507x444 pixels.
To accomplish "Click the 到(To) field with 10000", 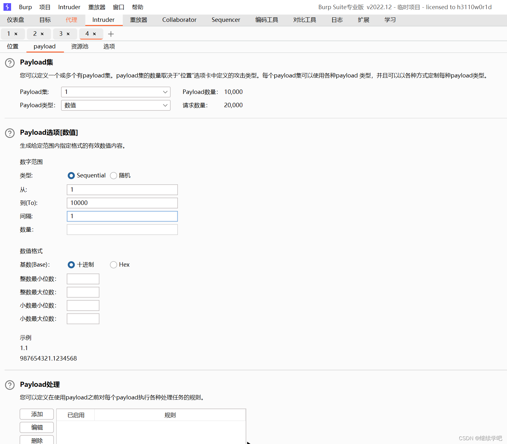I will 122,203.
